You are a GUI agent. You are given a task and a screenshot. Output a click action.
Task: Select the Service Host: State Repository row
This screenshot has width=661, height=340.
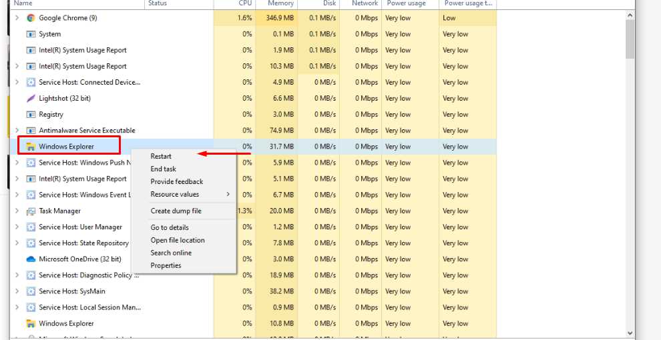(83, 243)
